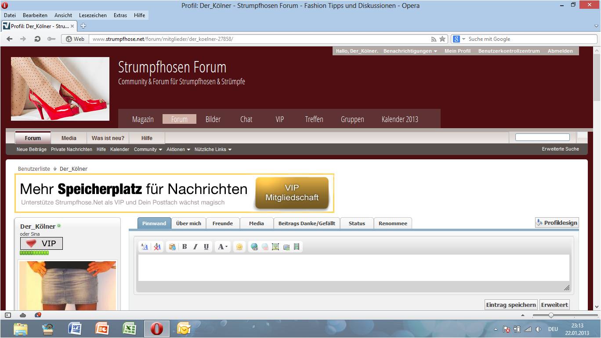Expand the Community menu
601x338 pixels.
tap(148, 149)
